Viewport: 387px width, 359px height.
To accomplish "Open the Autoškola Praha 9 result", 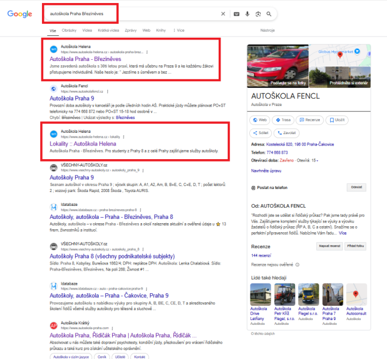I will click(72, 98).
